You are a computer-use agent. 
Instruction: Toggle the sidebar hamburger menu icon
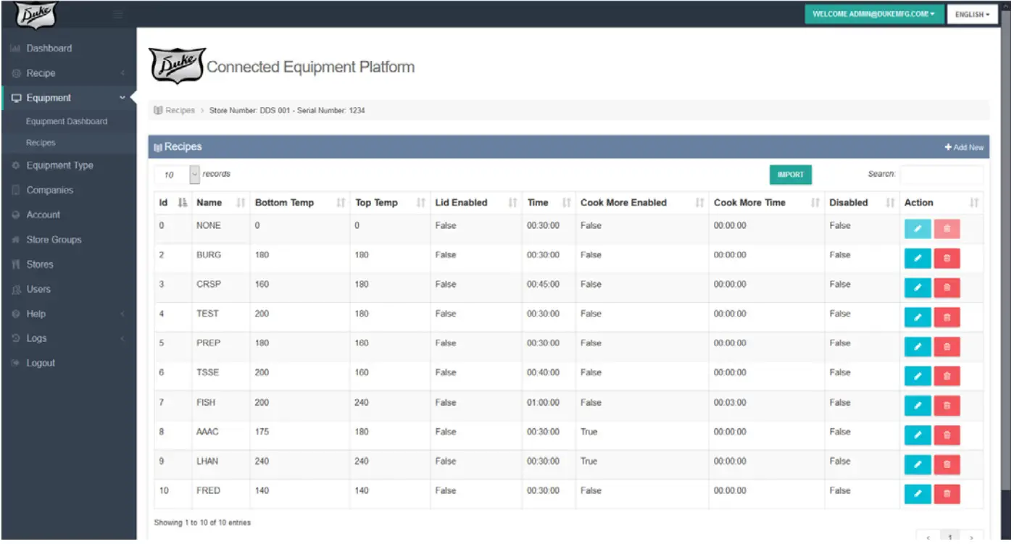[x=118, y=14]
